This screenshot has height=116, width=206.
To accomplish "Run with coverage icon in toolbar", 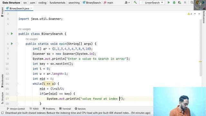I will point(180,3).
